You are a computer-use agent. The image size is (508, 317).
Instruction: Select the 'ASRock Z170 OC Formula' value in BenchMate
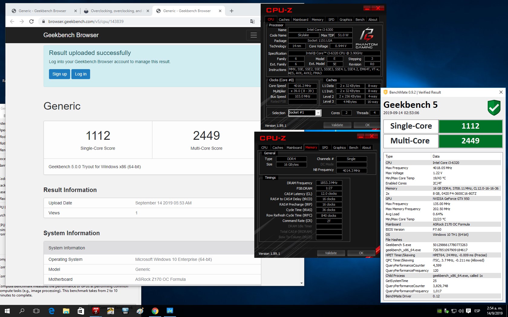coord(451,224)
